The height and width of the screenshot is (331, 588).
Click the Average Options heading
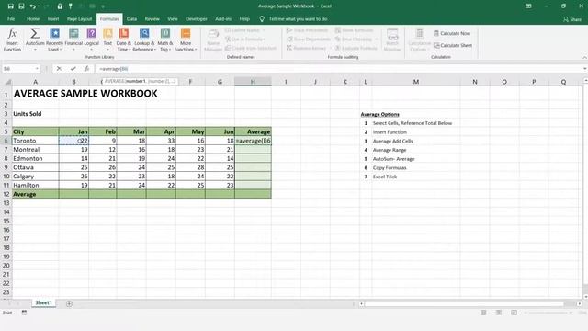(379, 114)
